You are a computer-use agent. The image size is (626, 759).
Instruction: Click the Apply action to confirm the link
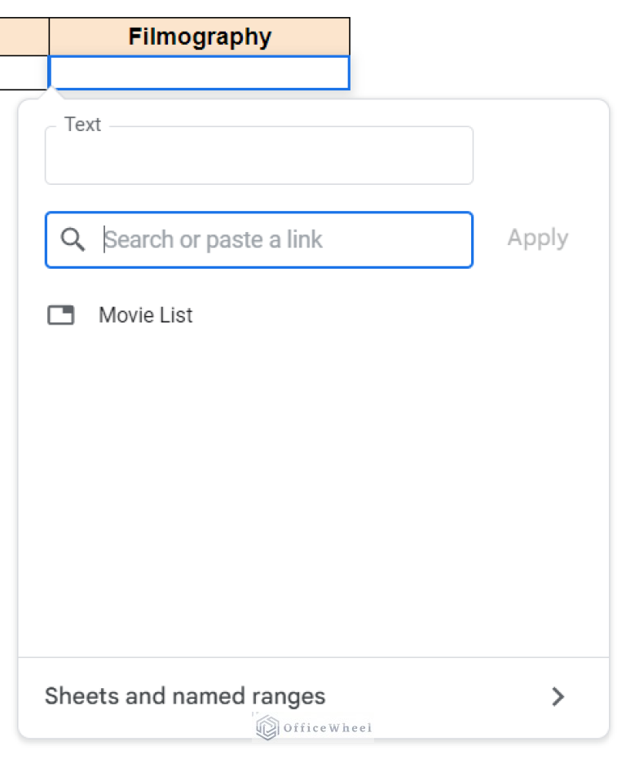pyautogui.click(x=537, y=238)
